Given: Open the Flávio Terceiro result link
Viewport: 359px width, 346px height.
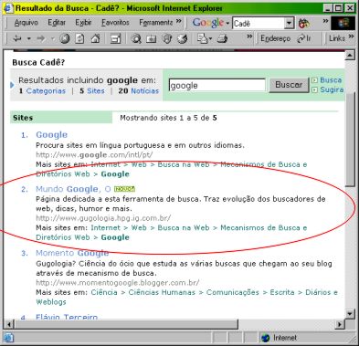Looking at the screenshot, I should coord(67,317).
